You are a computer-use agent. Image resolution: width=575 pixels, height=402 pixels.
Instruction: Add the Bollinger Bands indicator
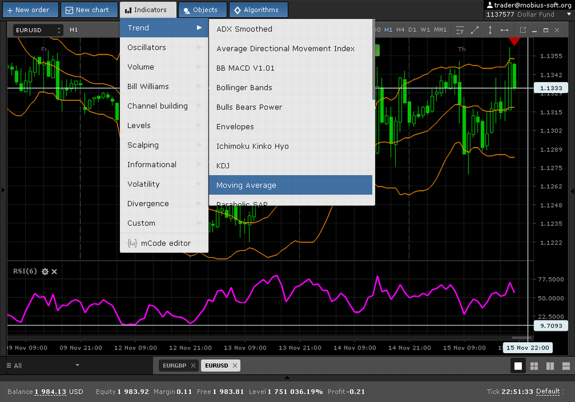coord(291,87)
